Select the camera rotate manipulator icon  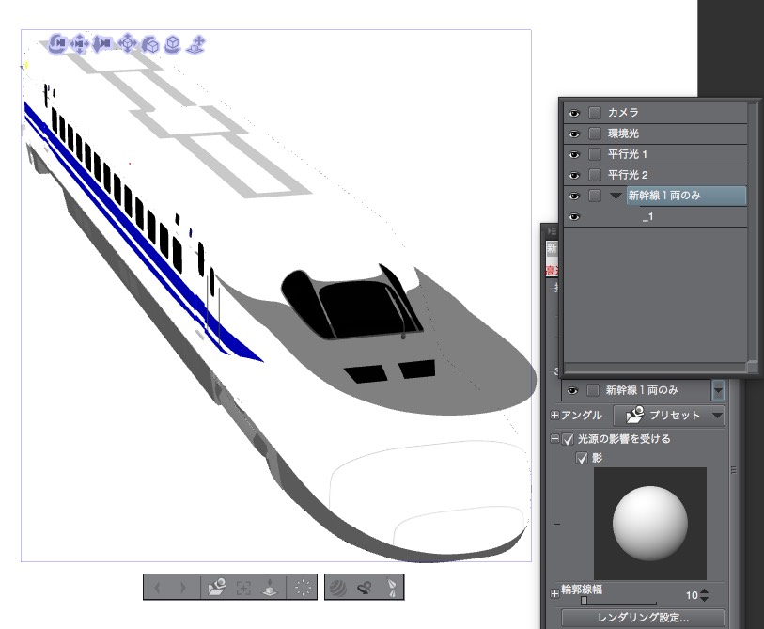click(57, 43)
